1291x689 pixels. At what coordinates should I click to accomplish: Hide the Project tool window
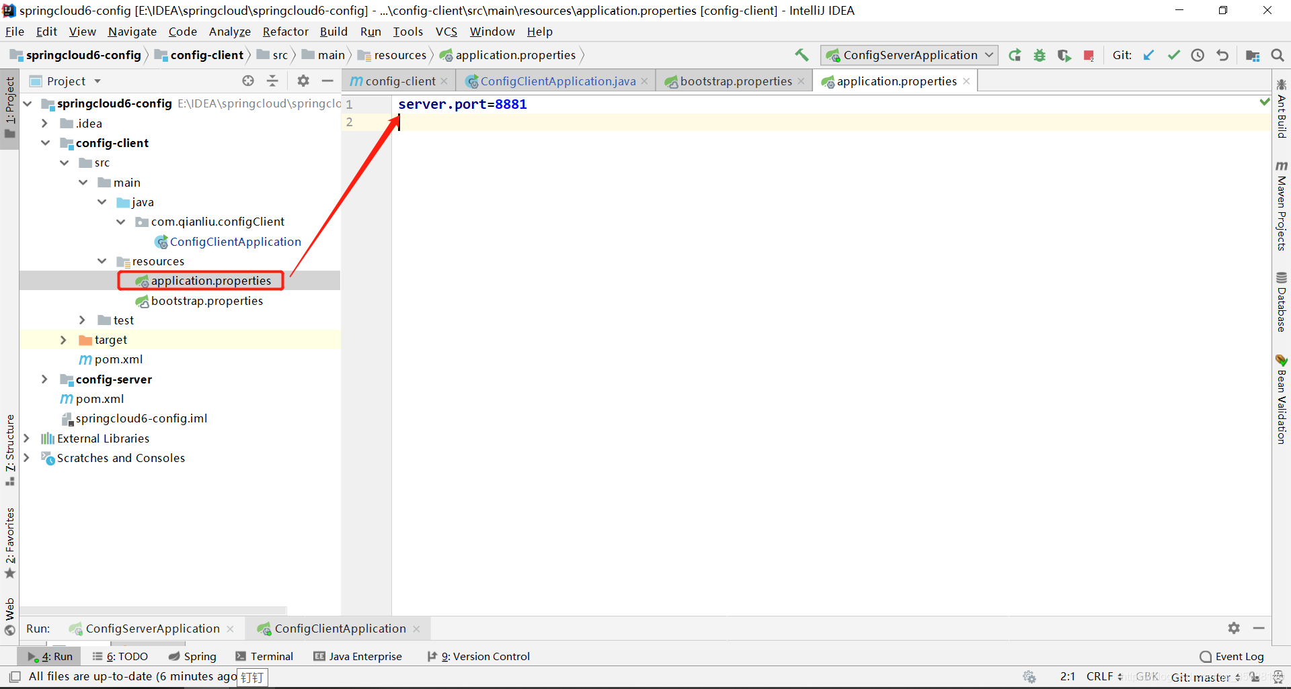point(327,81)
